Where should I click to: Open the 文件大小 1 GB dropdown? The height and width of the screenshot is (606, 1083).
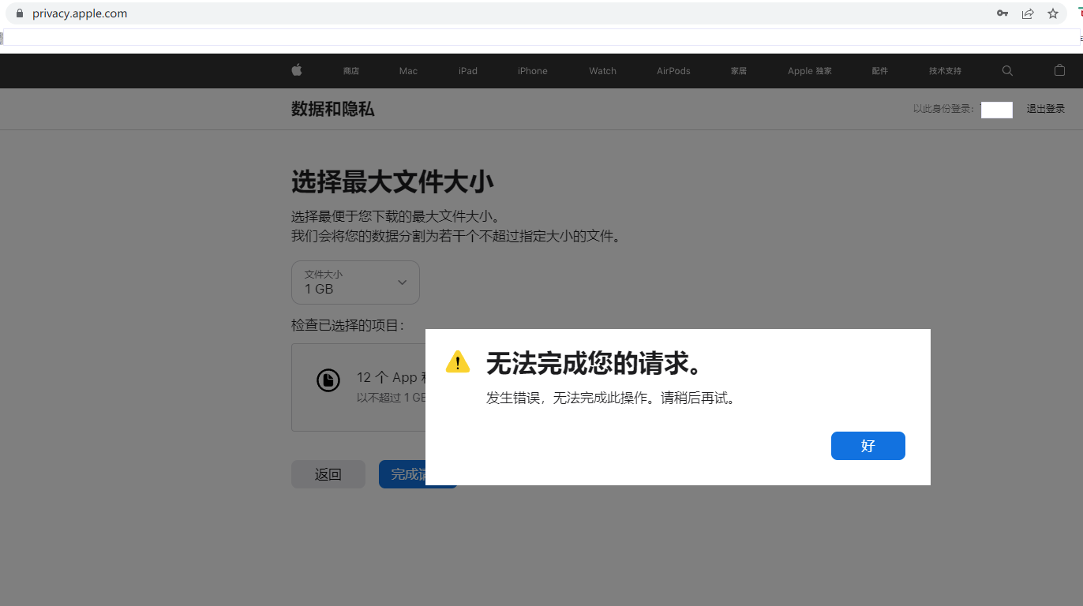tap(355, 282)
